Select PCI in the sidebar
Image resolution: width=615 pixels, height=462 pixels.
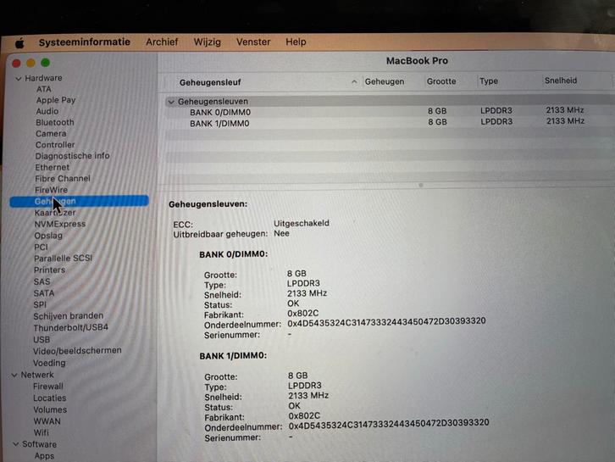point(41,247)
